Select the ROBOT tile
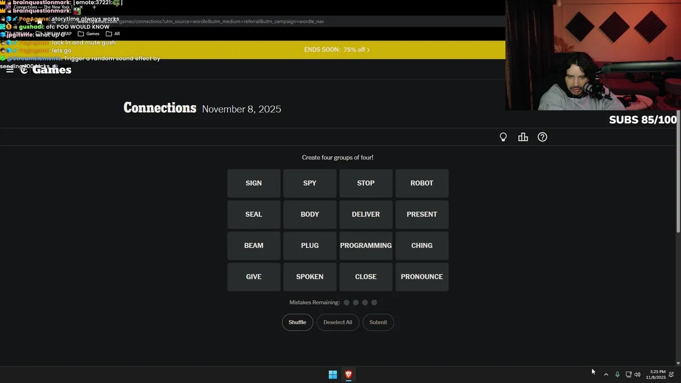Viewport: 681px width, 383px height. 422,183
